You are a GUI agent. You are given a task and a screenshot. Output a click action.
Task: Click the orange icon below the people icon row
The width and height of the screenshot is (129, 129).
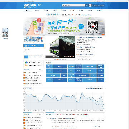[x=26, y=65]
